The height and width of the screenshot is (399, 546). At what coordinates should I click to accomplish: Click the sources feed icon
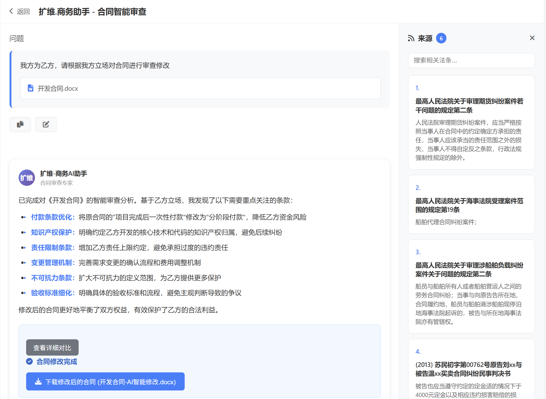(411, 39)
